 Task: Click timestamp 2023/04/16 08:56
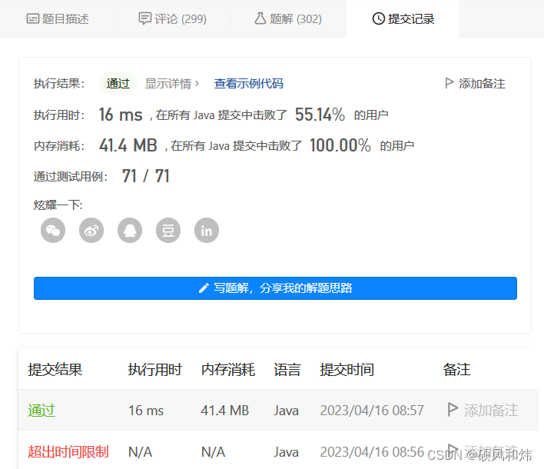[372, 452]
